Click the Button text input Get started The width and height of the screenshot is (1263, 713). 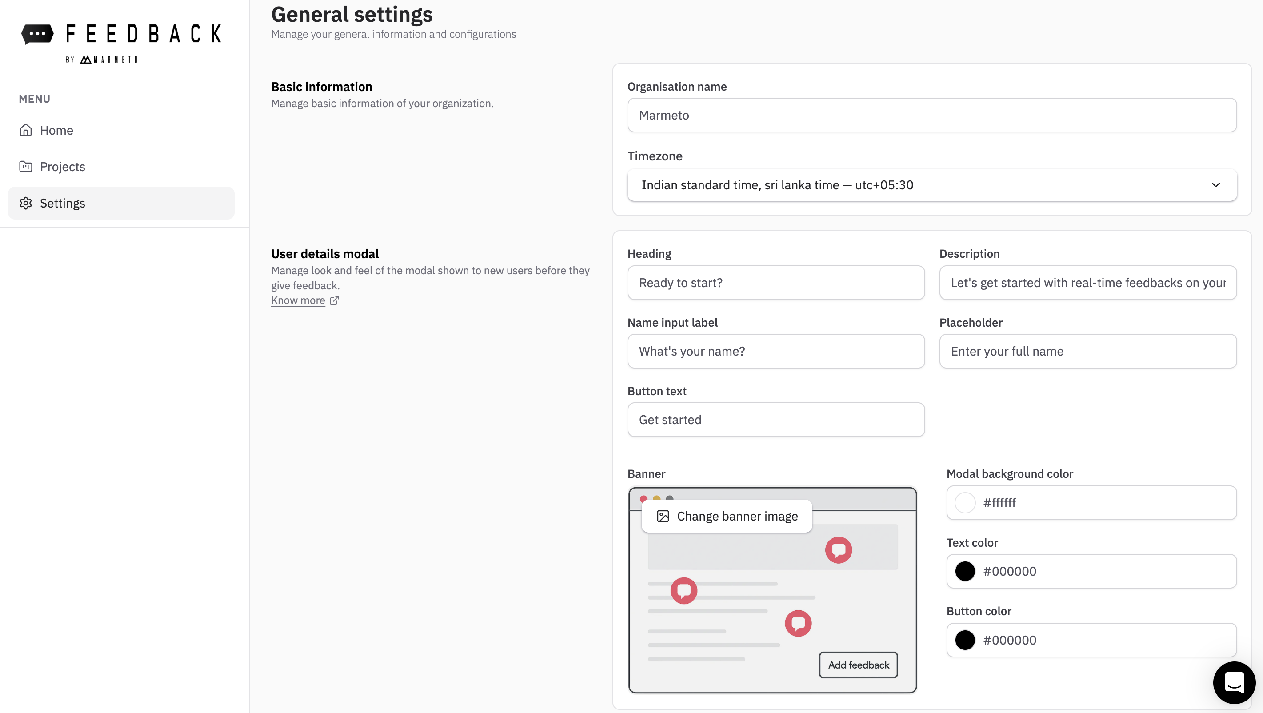[x=775, y=420]
